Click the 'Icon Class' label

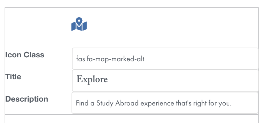point(25,55)
